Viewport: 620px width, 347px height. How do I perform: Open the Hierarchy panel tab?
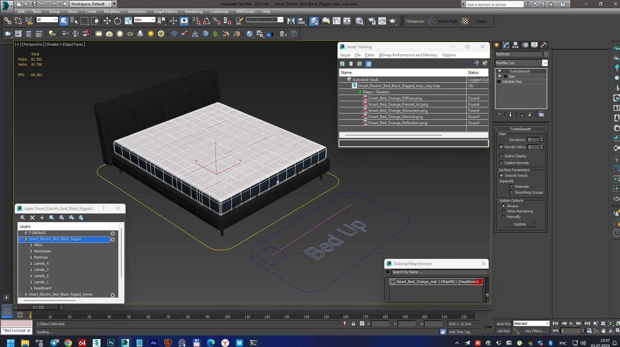(515, 45)
